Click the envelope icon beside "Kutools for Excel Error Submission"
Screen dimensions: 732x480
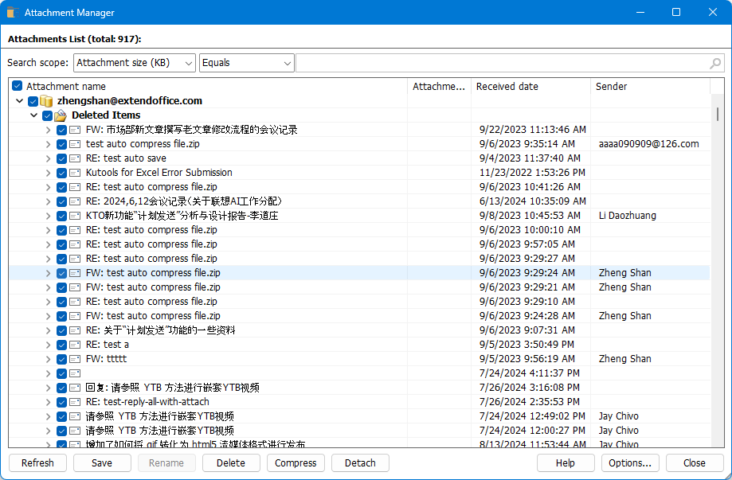[x=75, y=172]
